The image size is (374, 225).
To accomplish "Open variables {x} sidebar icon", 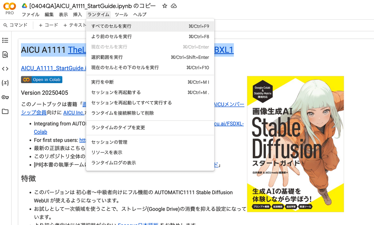I will pyautogui.click(x=5, y=83).
